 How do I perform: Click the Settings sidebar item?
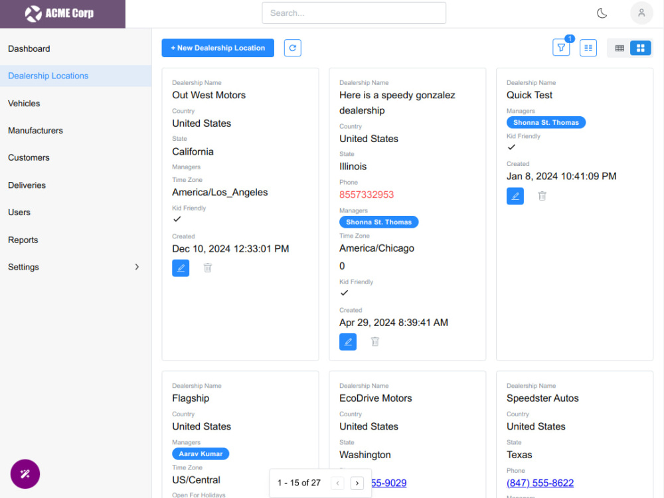tap(76, 267)
